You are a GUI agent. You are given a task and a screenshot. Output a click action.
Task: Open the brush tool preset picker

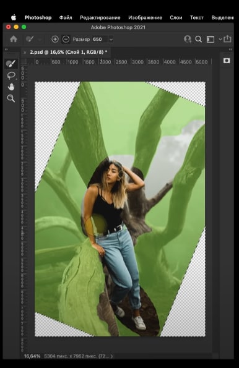click(x=30, y=39)
